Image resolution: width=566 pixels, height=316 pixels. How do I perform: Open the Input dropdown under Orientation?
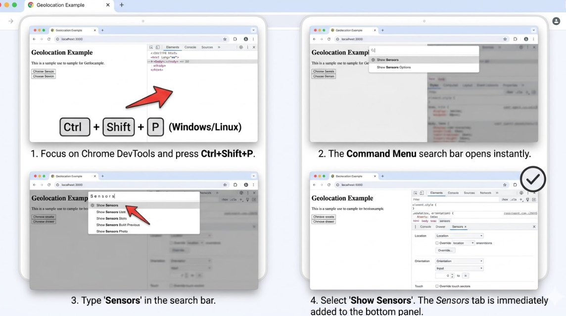click(x=459, y=268)
